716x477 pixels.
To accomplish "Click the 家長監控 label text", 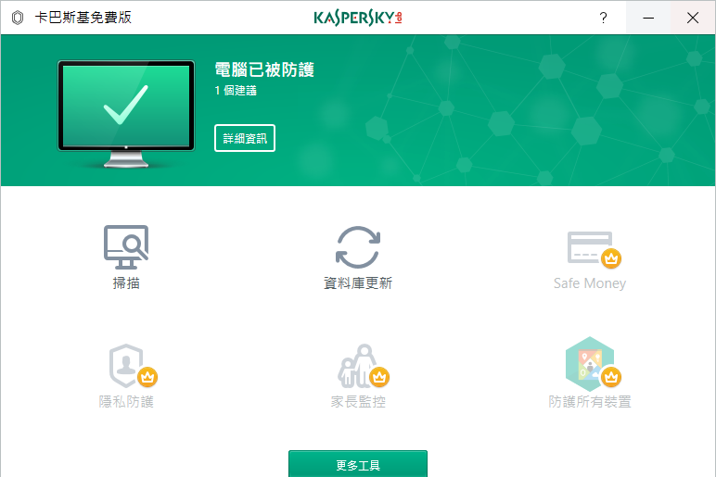I will (358, 402).
